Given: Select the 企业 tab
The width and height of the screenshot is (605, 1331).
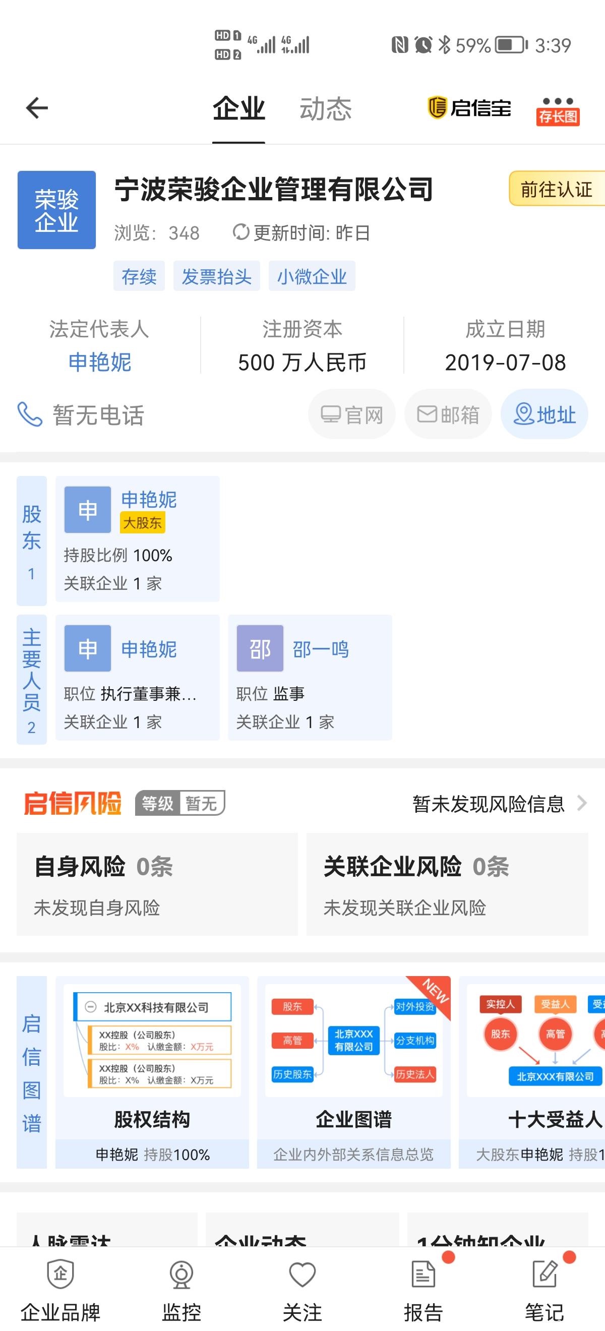Looking at the screenshot, I should pos(238,109).
